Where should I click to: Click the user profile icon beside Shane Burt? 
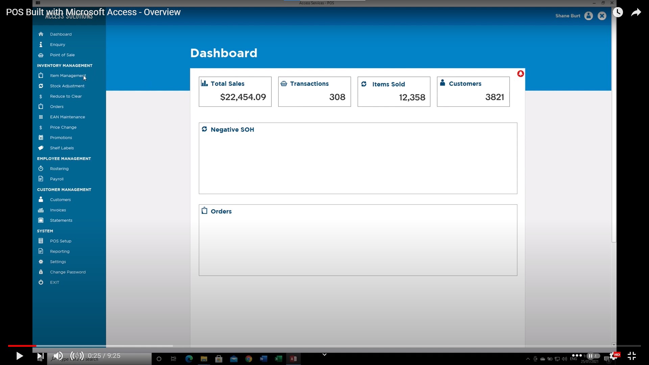coord(588,16)
